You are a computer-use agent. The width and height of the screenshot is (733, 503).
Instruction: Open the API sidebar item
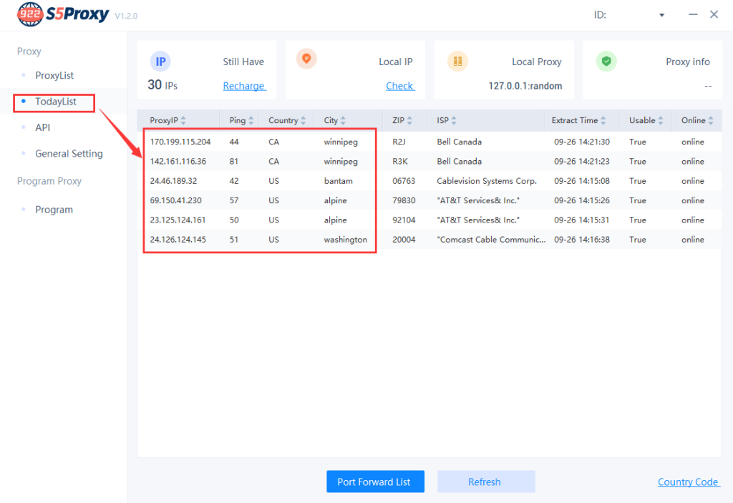42,127
